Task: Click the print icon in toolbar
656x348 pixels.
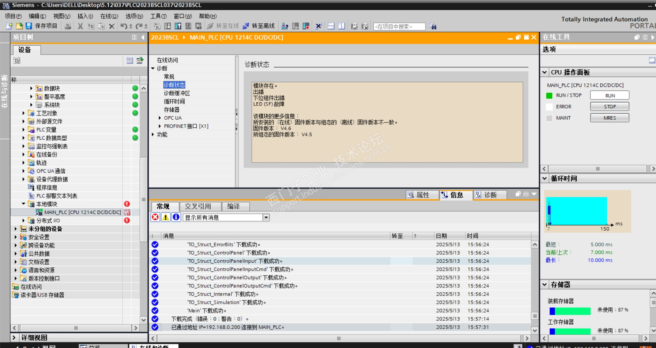Action: tap(68, 26)
